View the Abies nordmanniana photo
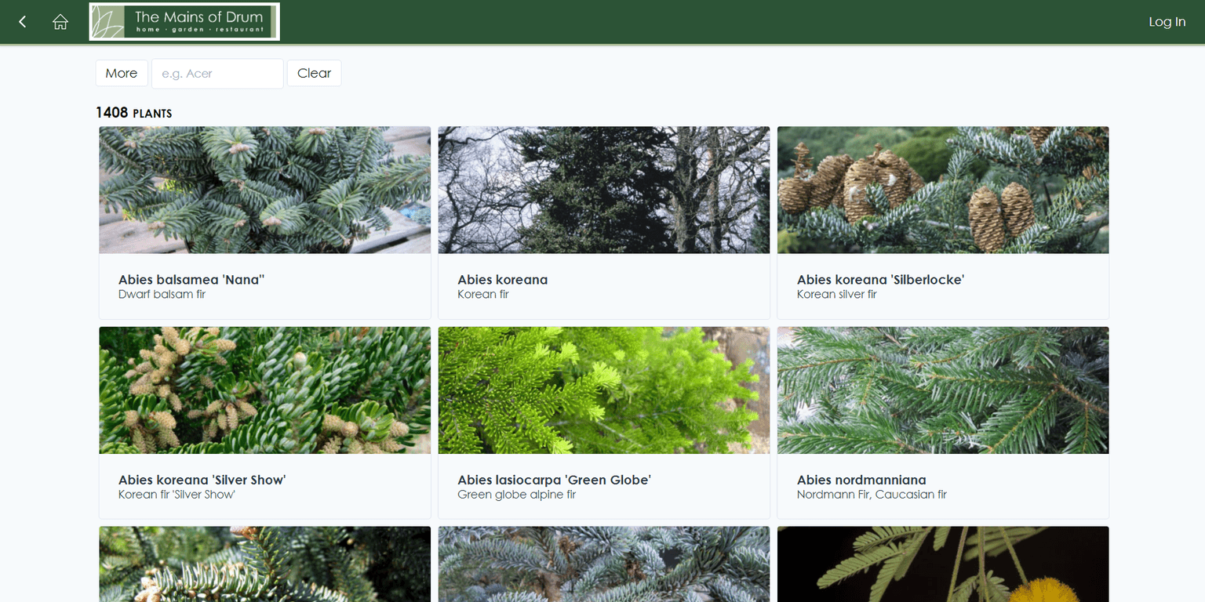Image resolution: width=1205 pixels, height=602 pixels. click(943, 390)
